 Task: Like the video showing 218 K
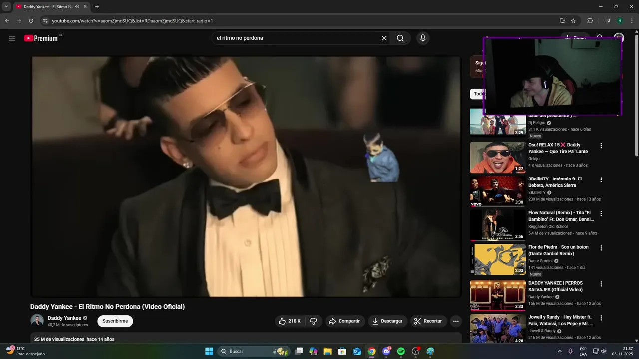click(x=289, y=321)
